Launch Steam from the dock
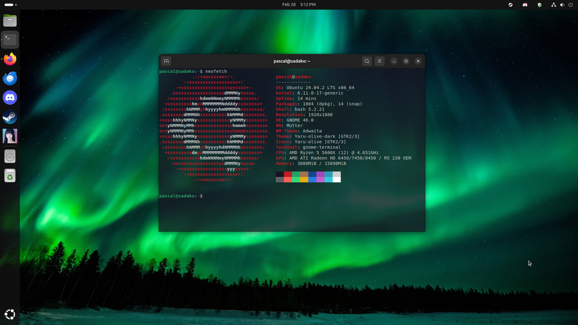 click(x=10, y=117)
